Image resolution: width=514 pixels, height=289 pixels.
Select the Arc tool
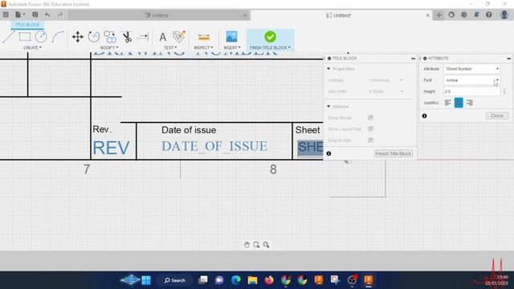coord(58,37)
